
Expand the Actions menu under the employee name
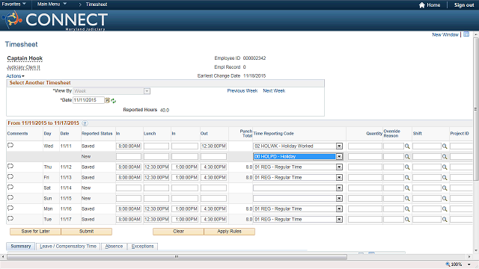point(15,76)
